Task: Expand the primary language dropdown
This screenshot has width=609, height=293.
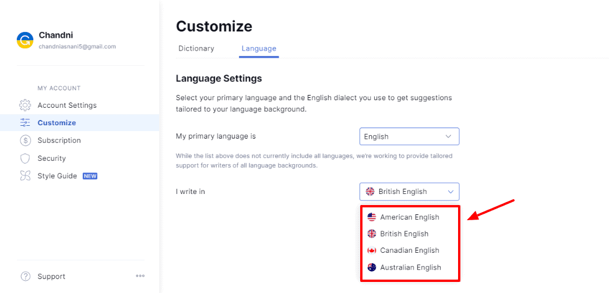Action: pos(409,136)
